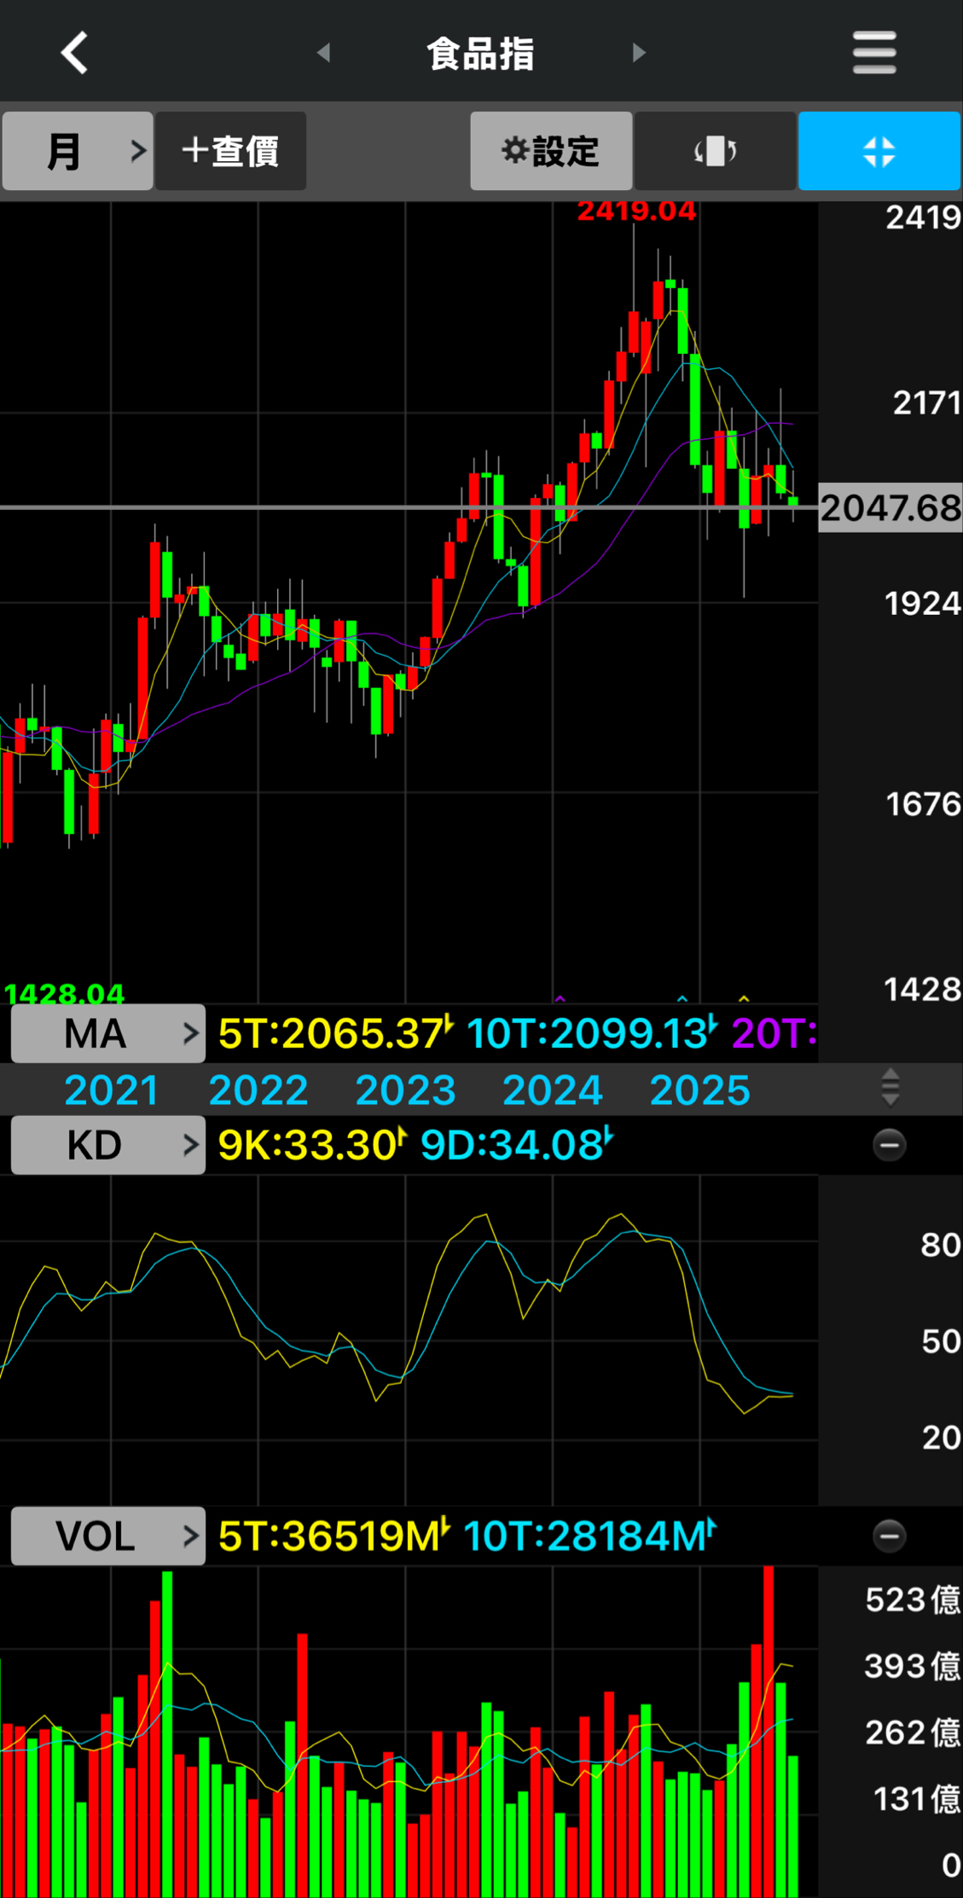
Task: Expand the VOL indicator selector
Action: click(x=108, y=1536)
